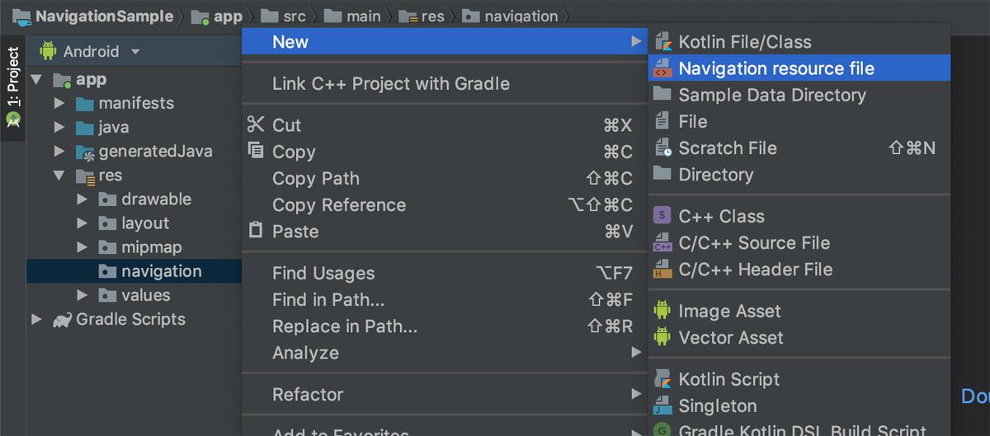The image size is (990, 436).
Task: Open the New submenu entry
Action: pyautogui.click(x=445, y=41)
